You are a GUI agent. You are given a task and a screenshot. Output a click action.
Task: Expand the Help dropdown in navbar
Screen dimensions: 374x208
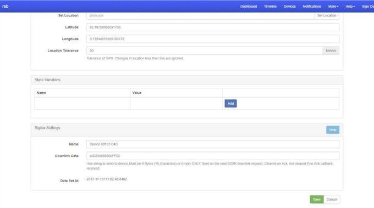click(x=350, y=7)
